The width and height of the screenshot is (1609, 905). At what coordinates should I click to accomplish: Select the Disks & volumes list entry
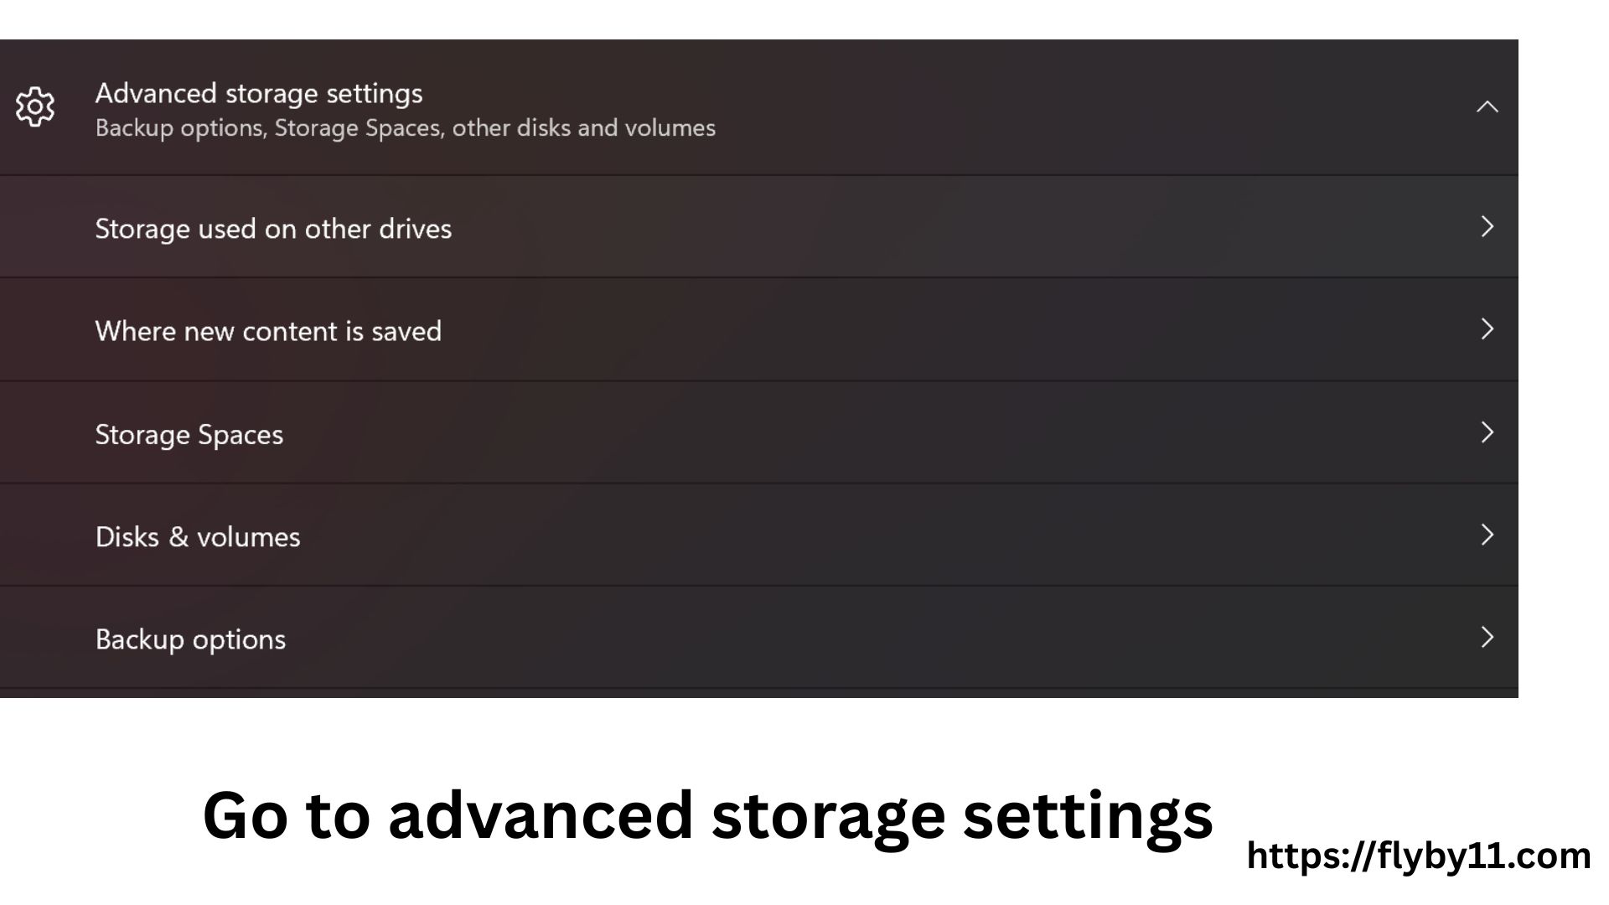click(x=198, y=535)
